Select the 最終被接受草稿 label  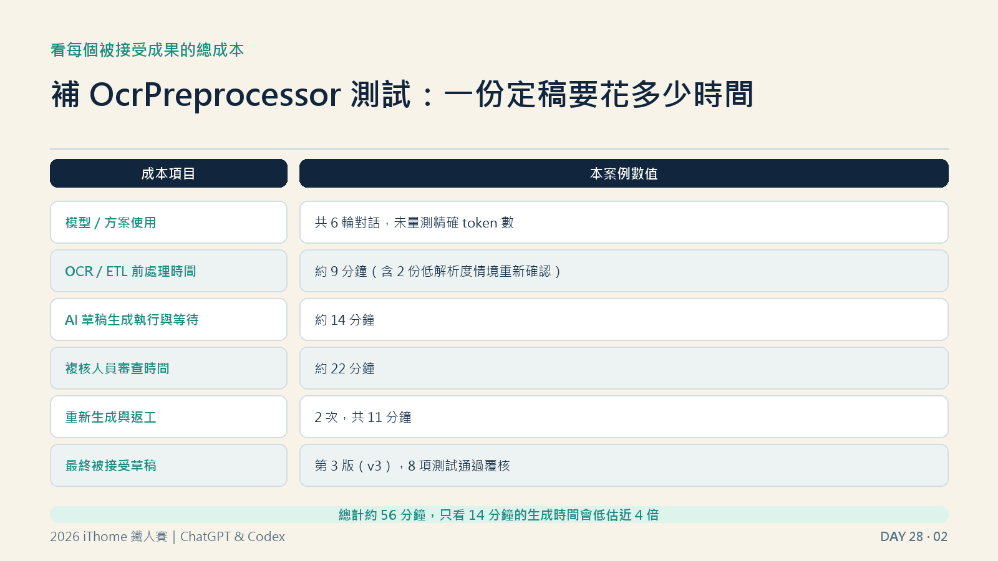(168, 466)
